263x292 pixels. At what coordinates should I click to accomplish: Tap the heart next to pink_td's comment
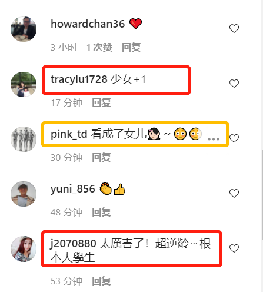234,138
